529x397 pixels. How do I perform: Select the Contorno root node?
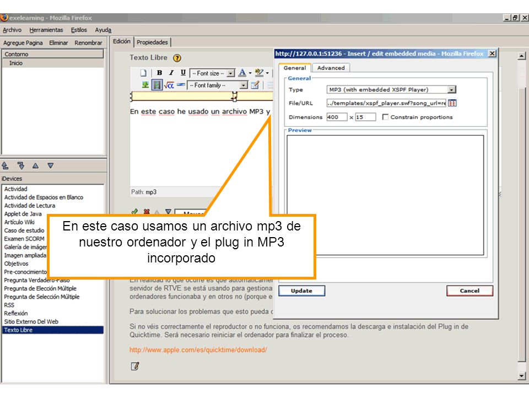coord(53,54)
